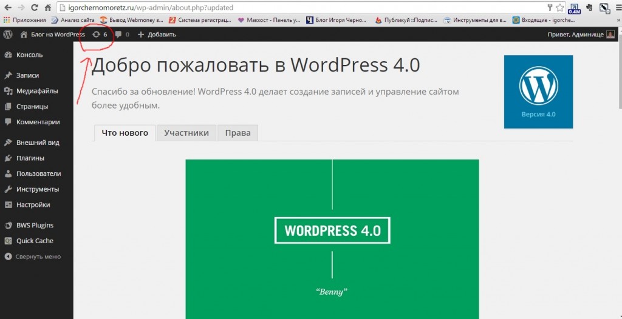This screenshot has height=319, width=622.
Task: Bookmark this page with the star
Action: (559, 7)
